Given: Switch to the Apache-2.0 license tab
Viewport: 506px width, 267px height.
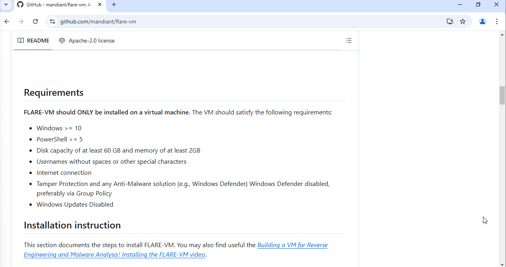Looking at the screenshot, I should (87, 41).
